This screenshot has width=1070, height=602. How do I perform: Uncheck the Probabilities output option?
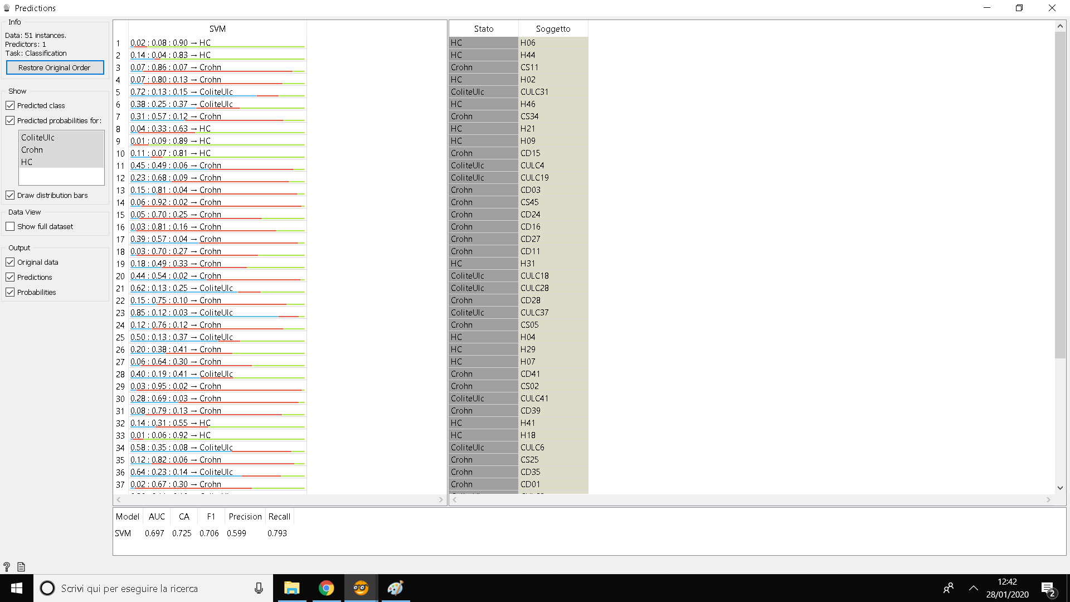10,292
